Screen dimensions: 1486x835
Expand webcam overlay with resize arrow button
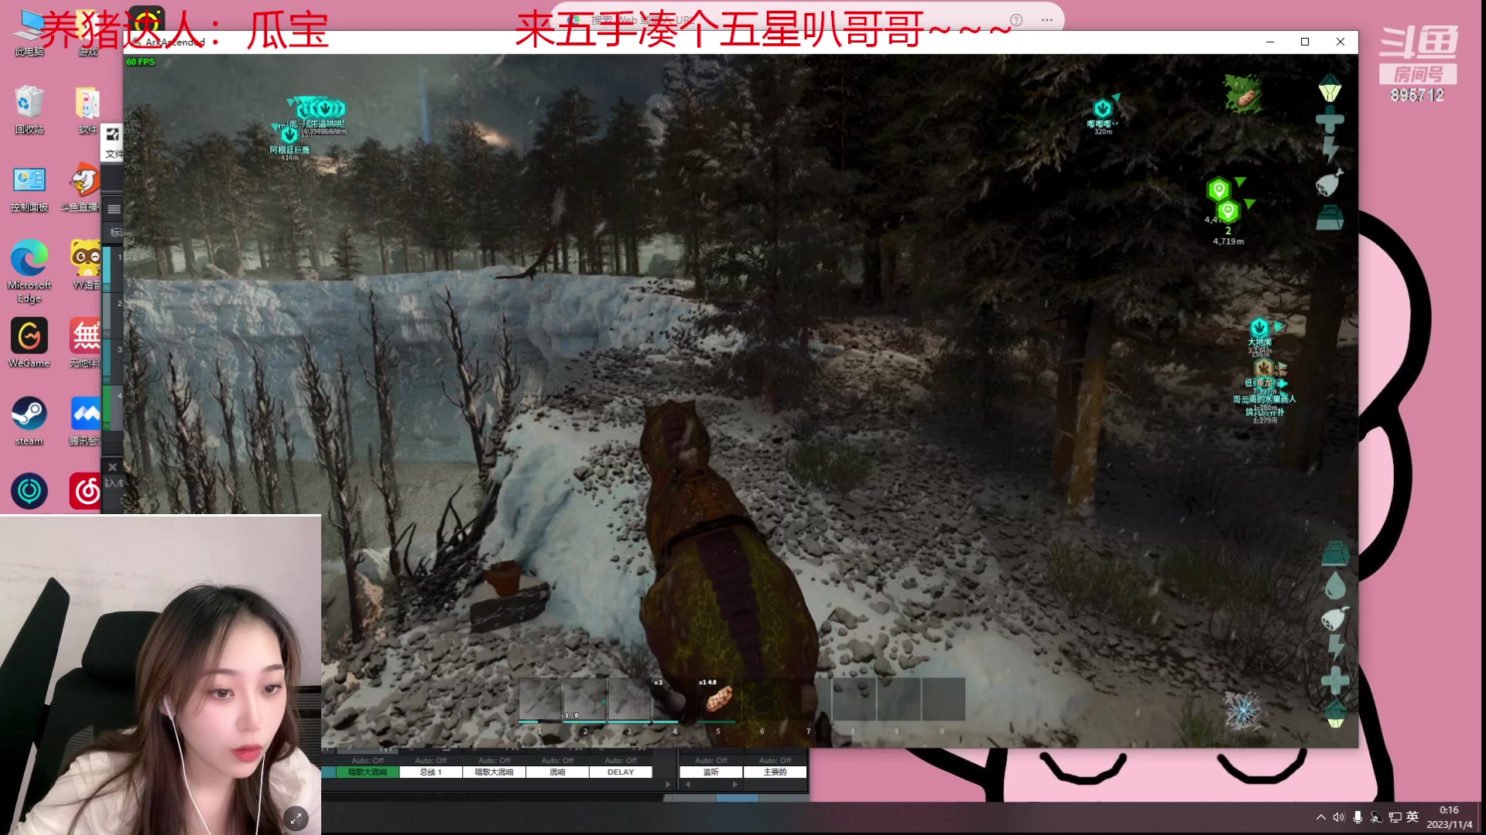pyautogui.click(x=296, y=818)
